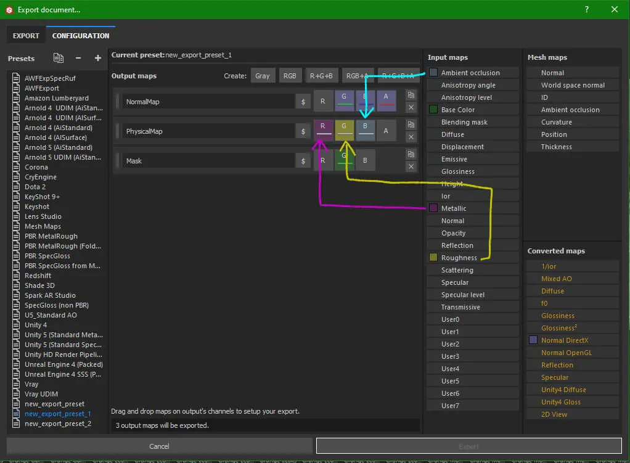Select the PhysicalMap A channel slot
Screen dimensions: 630x463
coord(386,131)
